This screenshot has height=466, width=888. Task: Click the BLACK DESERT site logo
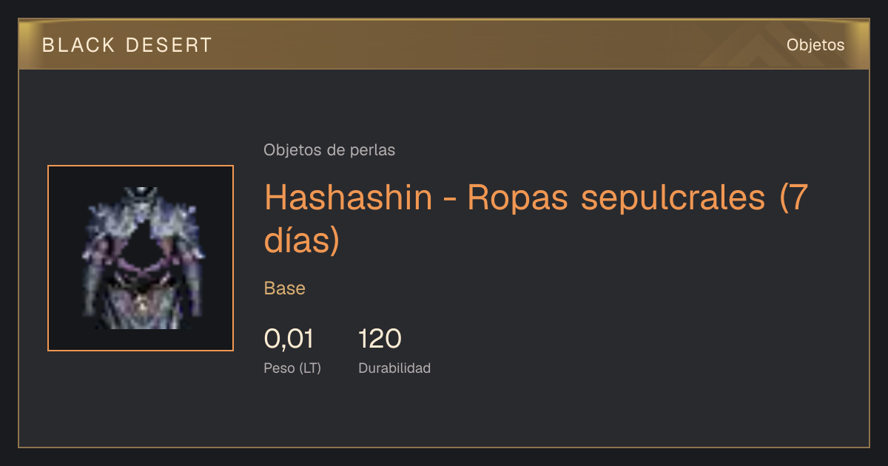tap(127, 45)
